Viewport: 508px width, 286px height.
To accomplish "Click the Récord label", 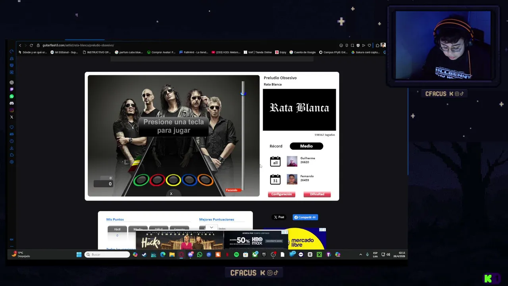I will [x=276, y=146].
